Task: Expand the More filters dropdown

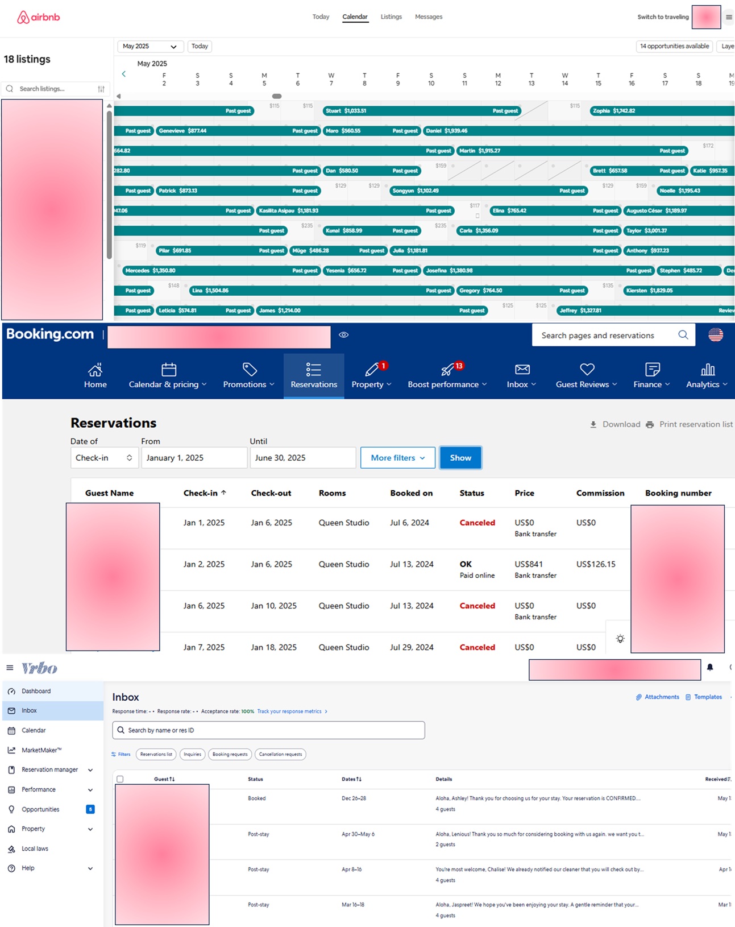Action: coord(398,458)
